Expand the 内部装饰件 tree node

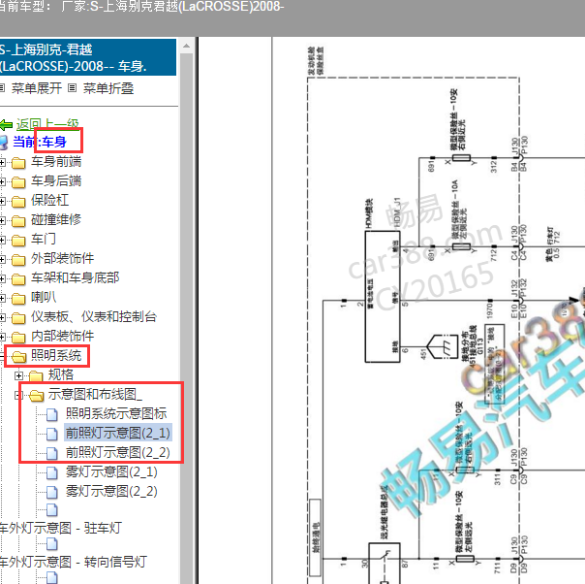click(x=2, y=337)
